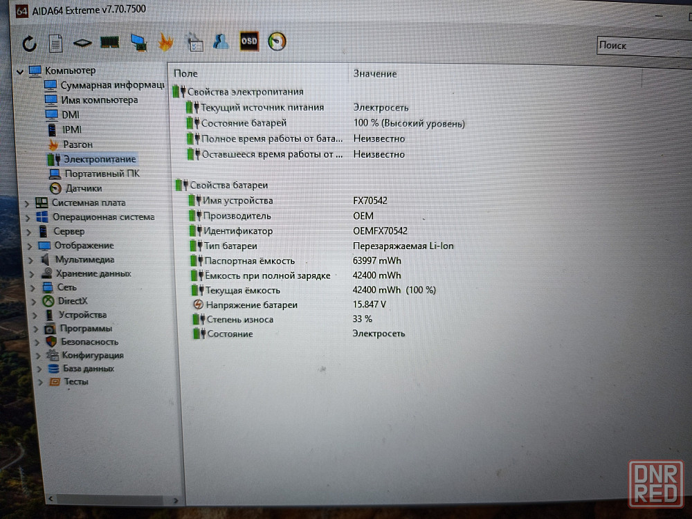Click the Refresh arrow toolbar icon
This screenshot has width=692, height=519.
[x=29, y=44]
